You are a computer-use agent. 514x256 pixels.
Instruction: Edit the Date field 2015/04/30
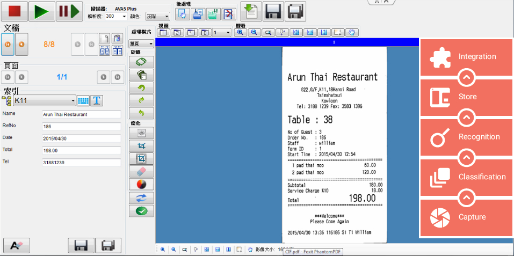pos(81,138)
